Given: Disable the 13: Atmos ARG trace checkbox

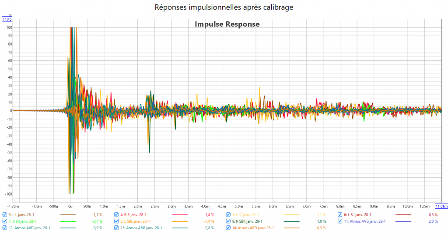Looking at the screenshot, I should pos(116,228).
